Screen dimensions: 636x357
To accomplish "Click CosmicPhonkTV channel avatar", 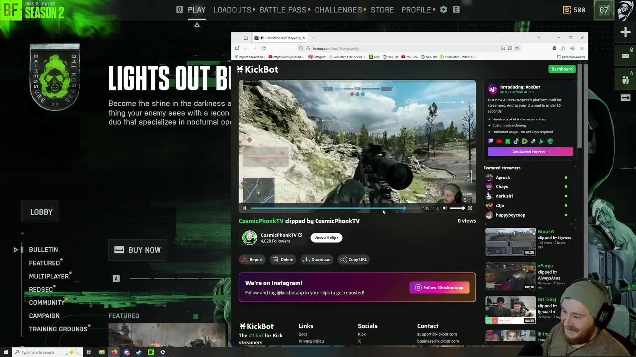I will (249, 238).
